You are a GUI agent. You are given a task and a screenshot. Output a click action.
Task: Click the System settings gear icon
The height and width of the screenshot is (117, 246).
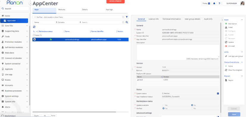point(2,96)
